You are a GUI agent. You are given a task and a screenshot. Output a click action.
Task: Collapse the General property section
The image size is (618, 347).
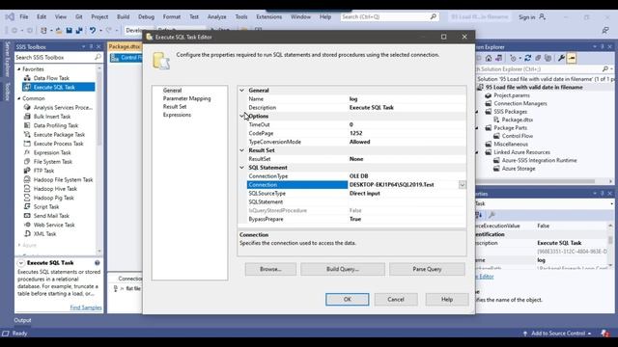[x=242, y=90]
